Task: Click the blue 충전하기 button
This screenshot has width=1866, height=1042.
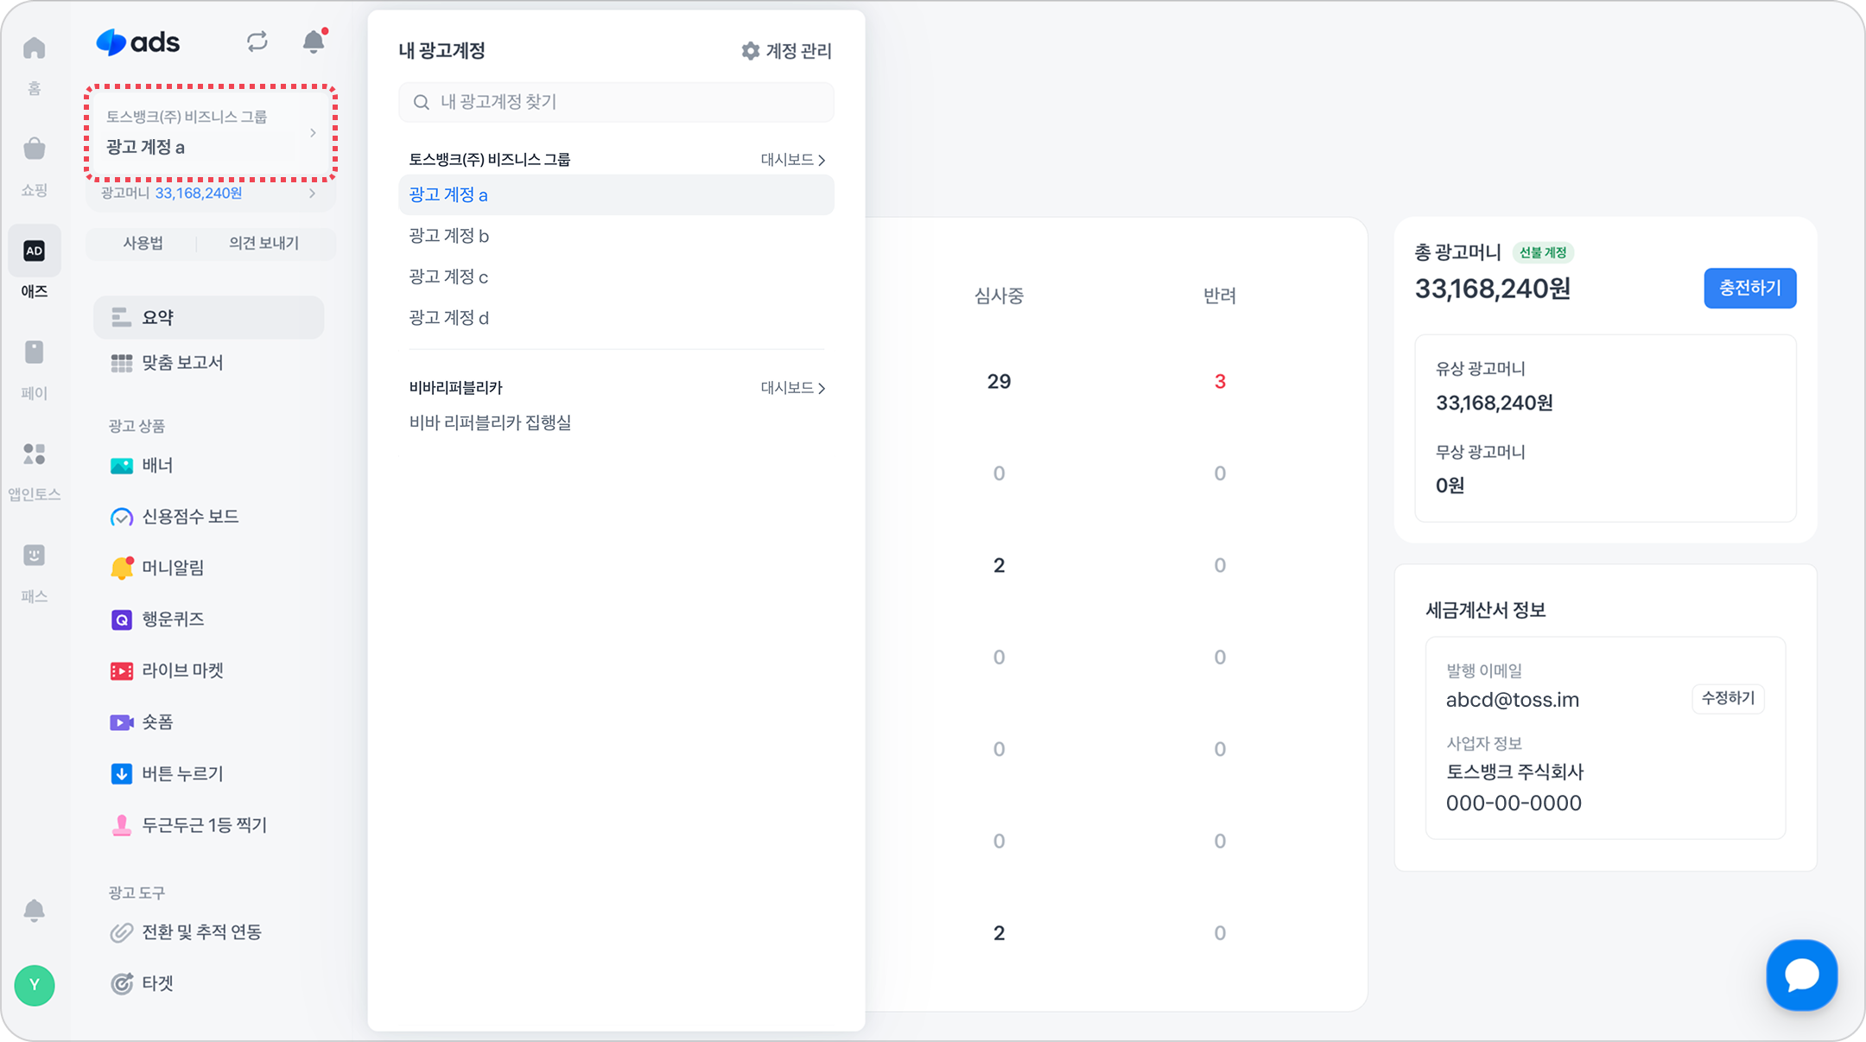Action: [1749, 288]
